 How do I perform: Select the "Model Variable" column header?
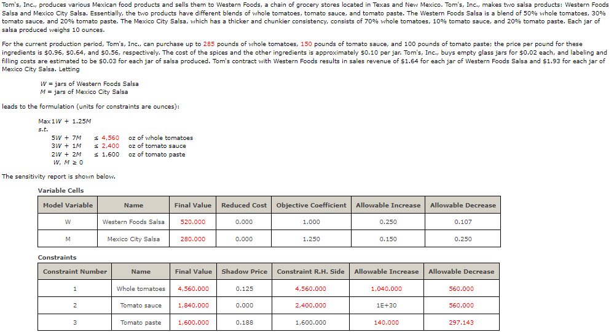[68, 205]
